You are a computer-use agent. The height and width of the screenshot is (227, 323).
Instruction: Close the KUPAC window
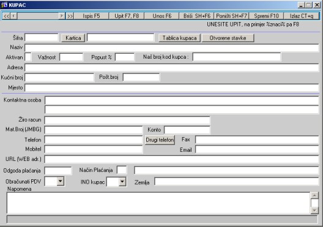[x=317, y=5]
